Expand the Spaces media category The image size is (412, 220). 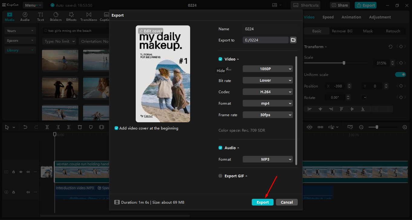coord(20,41)
